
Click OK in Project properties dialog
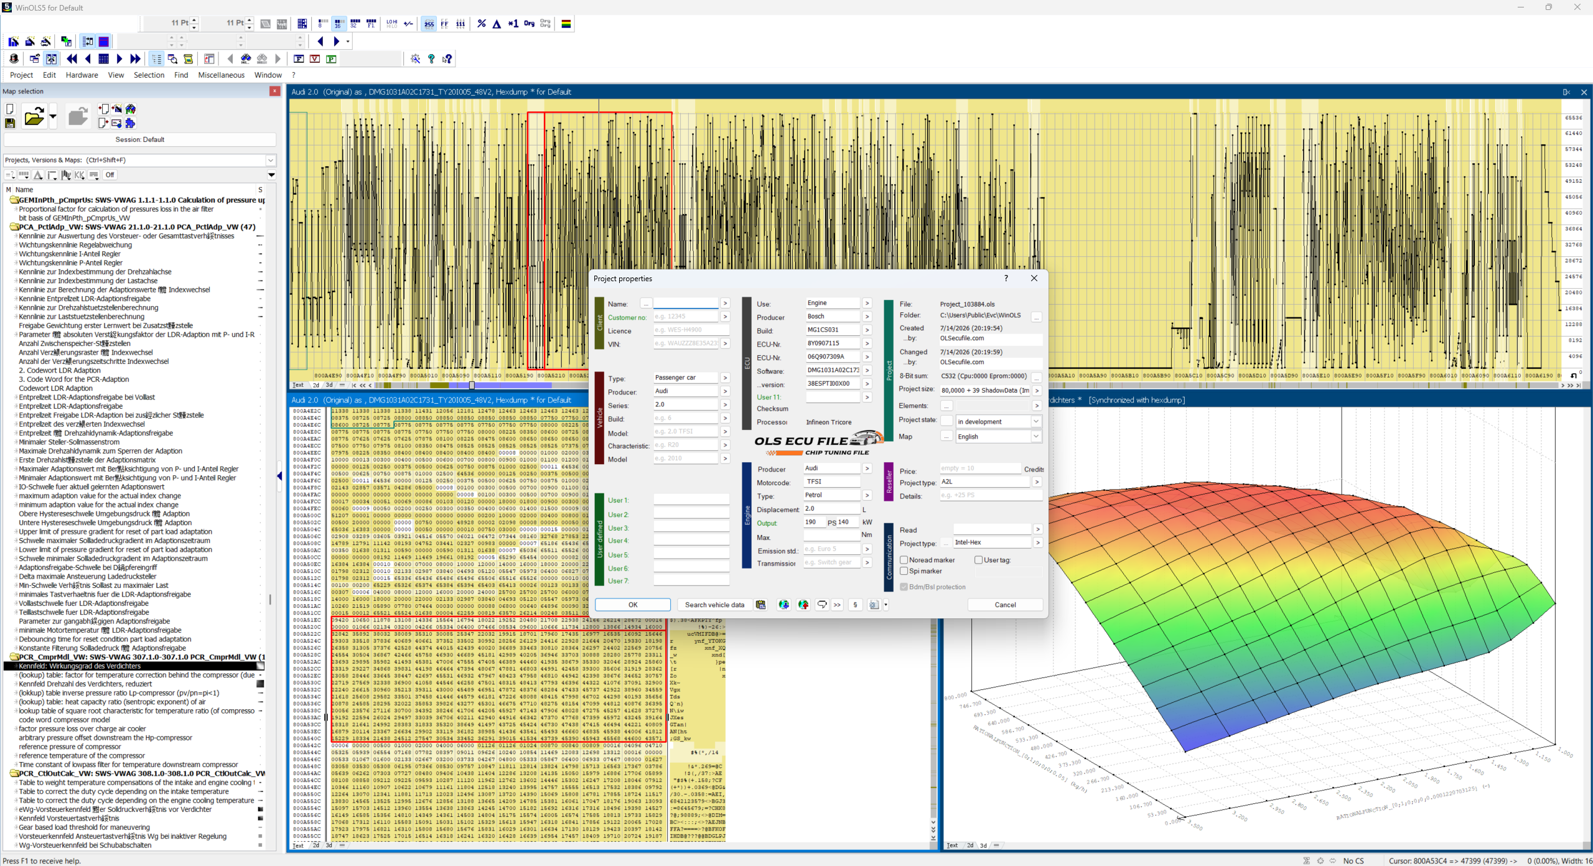tap(633, 605)
